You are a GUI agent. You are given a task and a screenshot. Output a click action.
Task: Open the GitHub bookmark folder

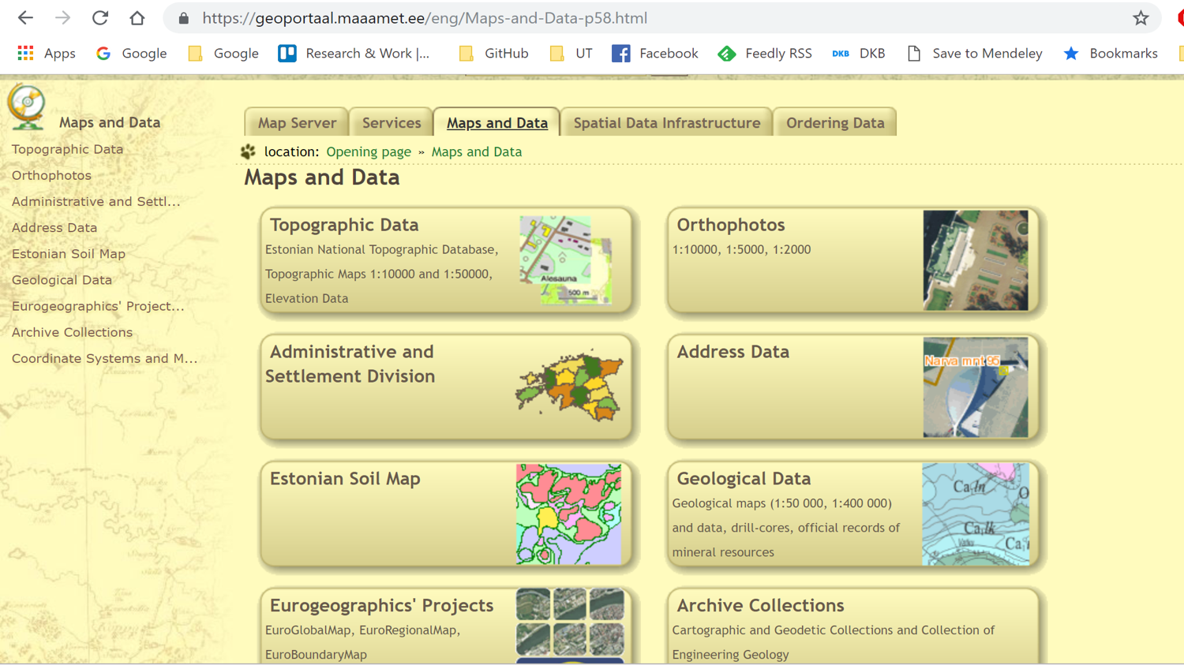494,54
